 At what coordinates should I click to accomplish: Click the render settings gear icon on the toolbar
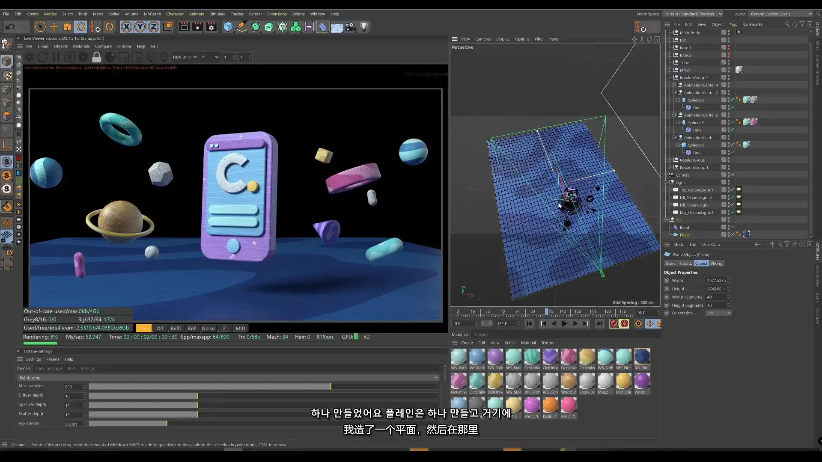point(211,27)
